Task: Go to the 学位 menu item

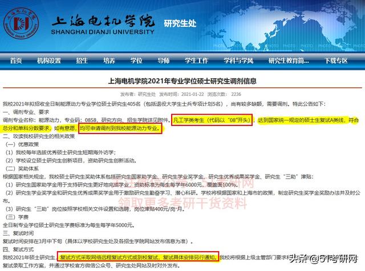Action: pyautogui.click(x=136, y=61)
